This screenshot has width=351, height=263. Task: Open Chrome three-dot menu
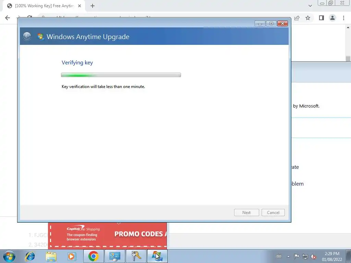(343, 18)
